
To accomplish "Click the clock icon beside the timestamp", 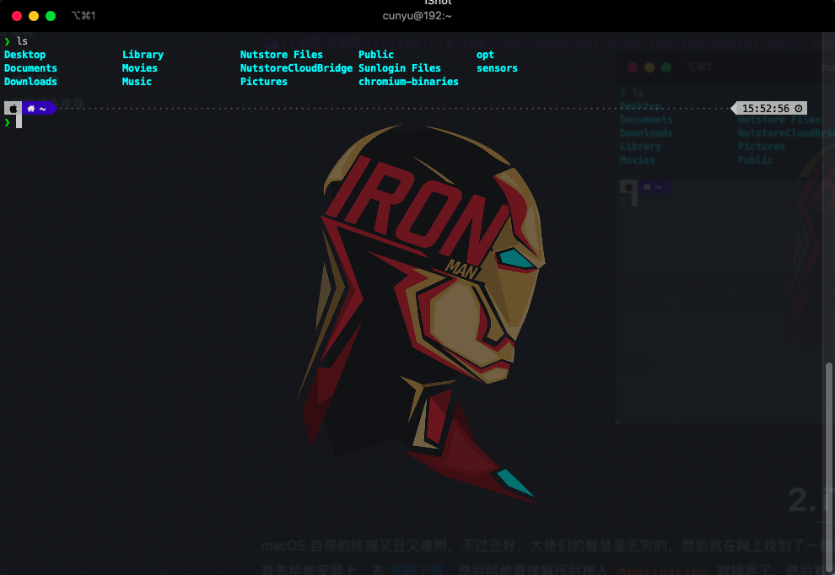I will coord(800,108).
